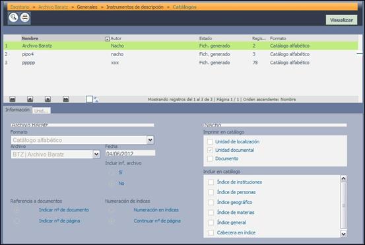
Task: Toggle Unidad documental checkbox
Action: point(210,150)
